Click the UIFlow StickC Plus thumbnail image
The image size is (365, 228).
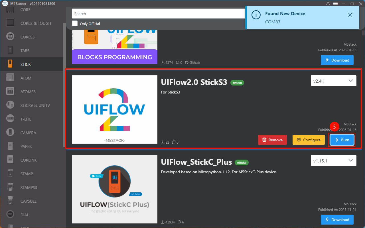click(x=115, y=189)
